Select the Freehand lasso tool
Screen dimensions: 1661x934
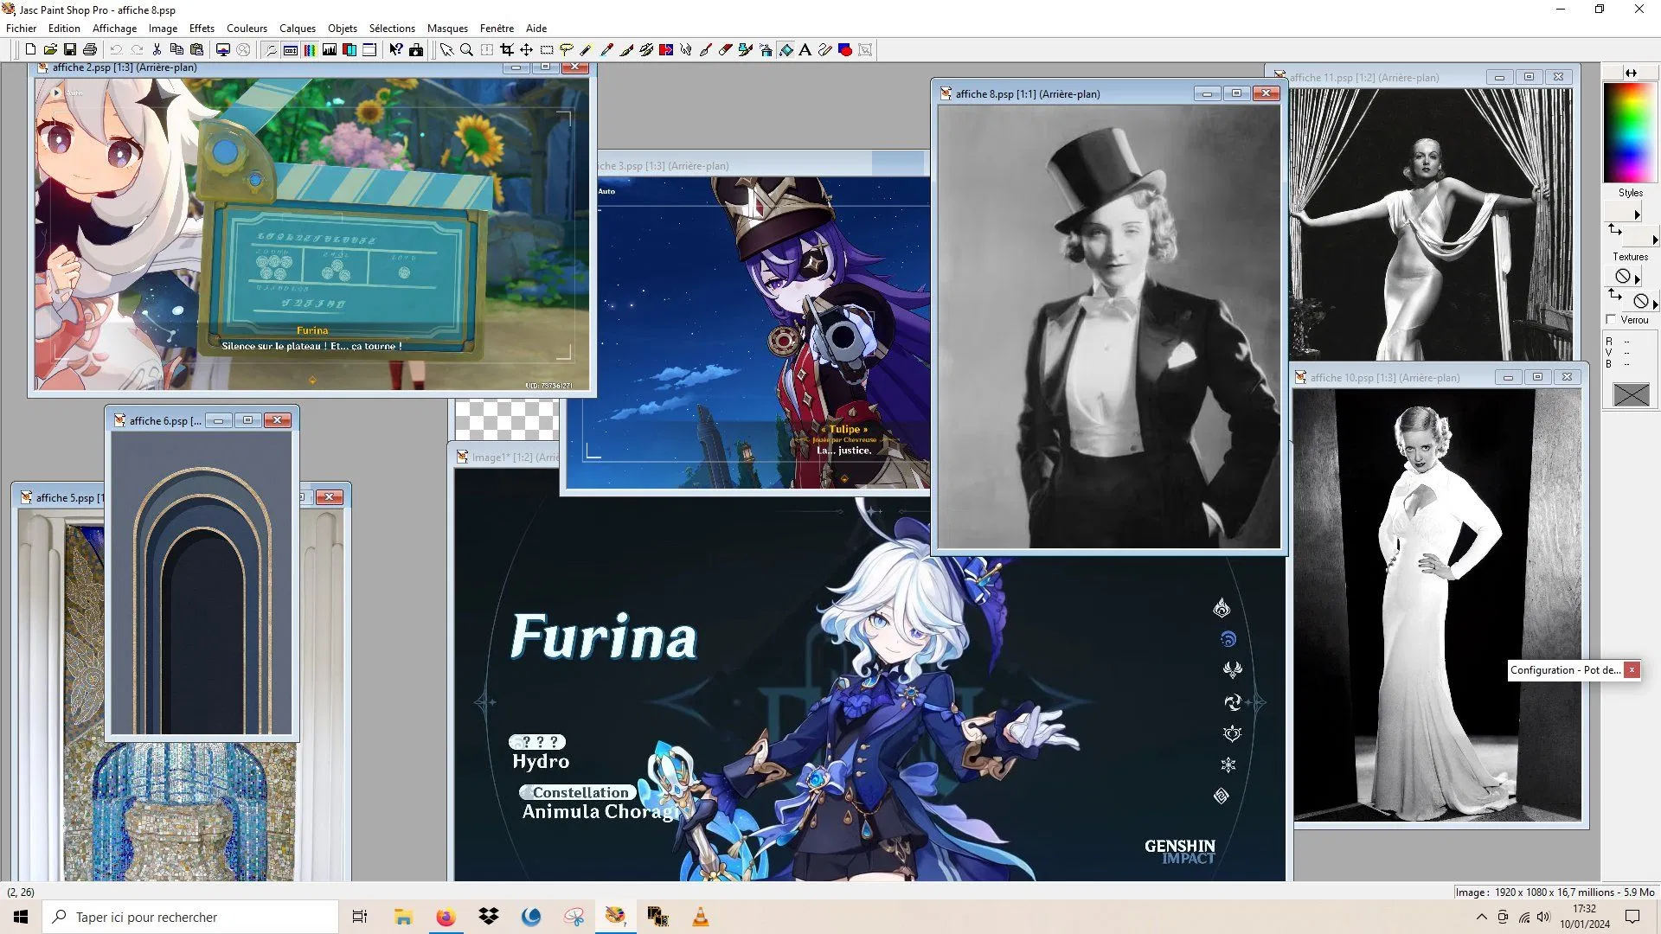(x=567, y=50)
